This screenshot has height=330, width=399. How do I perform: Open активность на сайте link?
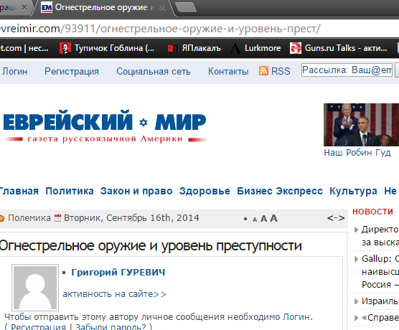click(115, 294)
